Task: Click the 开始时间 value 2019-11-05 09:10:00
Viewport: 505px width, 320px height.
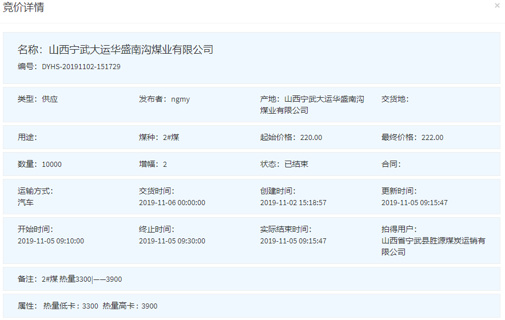Action: click(x=50, y=241)
